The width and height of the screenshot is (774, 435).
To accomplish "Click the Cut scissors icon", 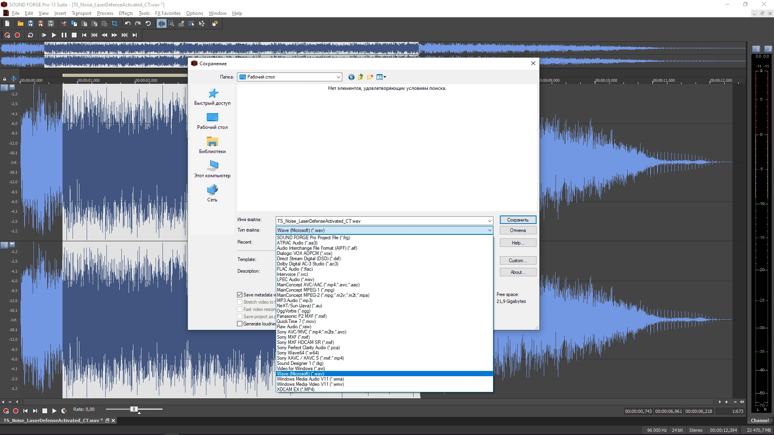I will (x=64, y=24).
